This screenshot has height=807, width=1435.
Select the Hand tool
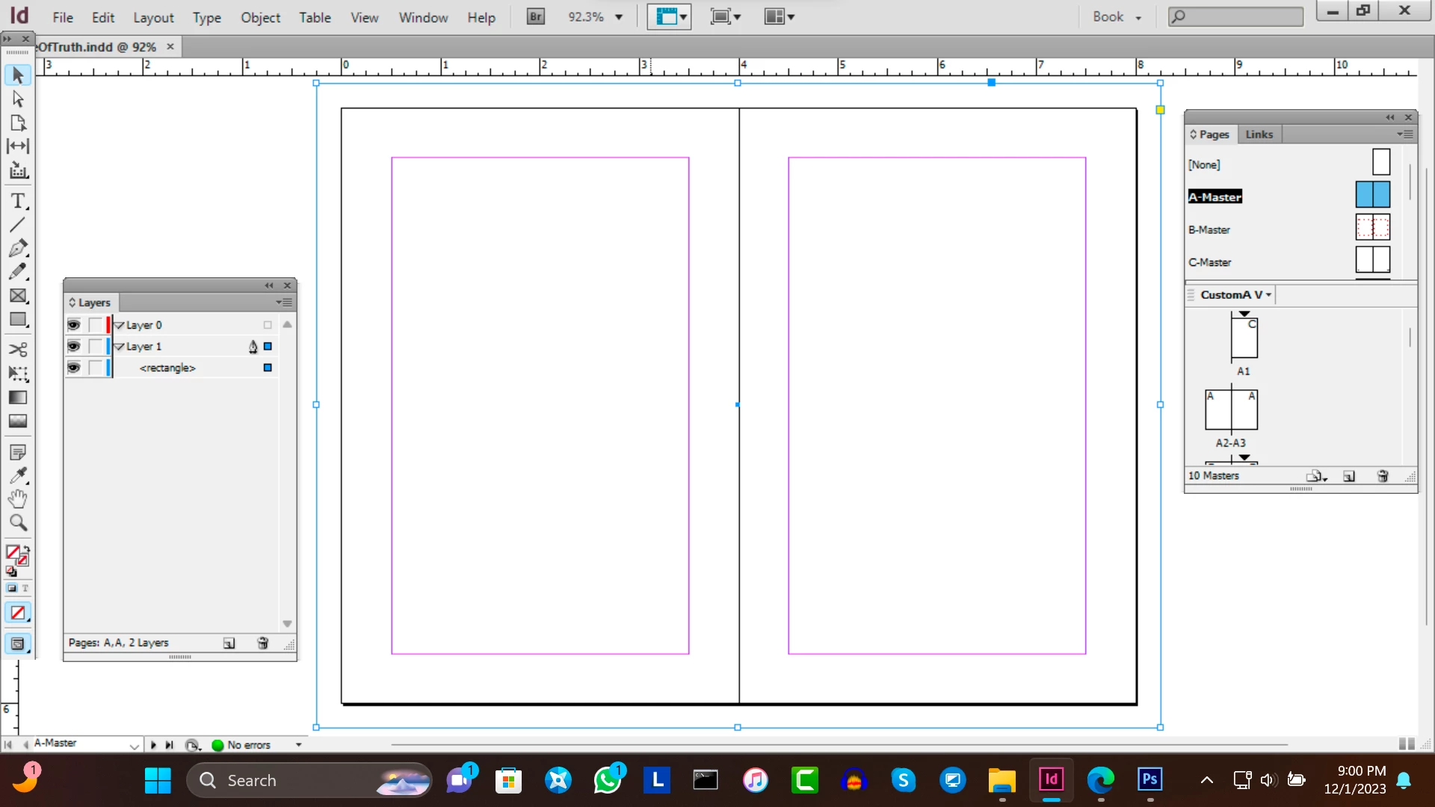click(x=17, y=498)
